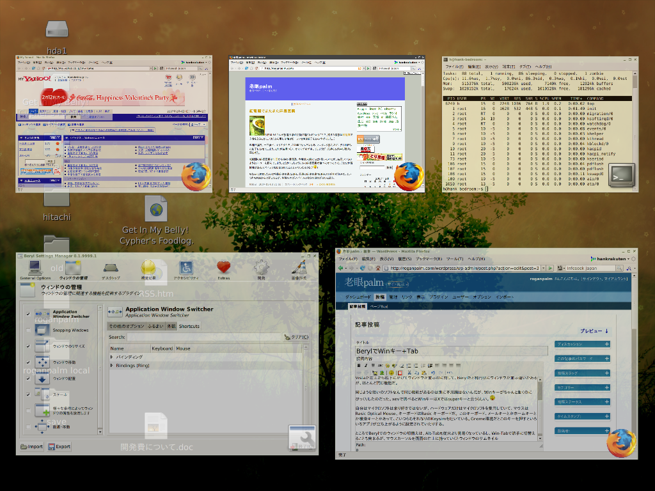
Task: Open the ページ作成 subtab in WordPress
Action: [379, 306]
